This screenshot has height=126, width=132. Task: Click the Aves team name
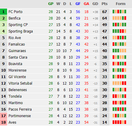[x=12, y=122]
